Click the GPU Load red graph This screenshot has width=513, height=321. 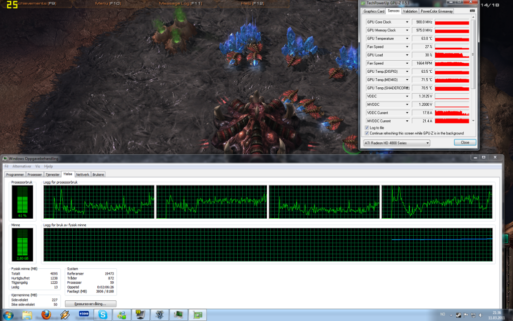click(x=452, y=55)
